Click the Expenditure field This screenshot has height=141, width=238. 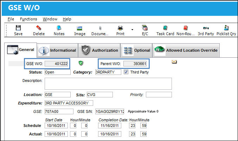(x=69, y=103)
